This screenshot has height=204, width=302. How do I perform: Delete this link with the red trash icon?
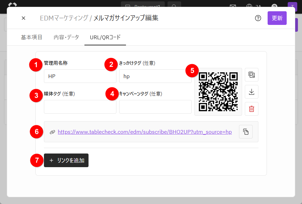tap(252, 109)
